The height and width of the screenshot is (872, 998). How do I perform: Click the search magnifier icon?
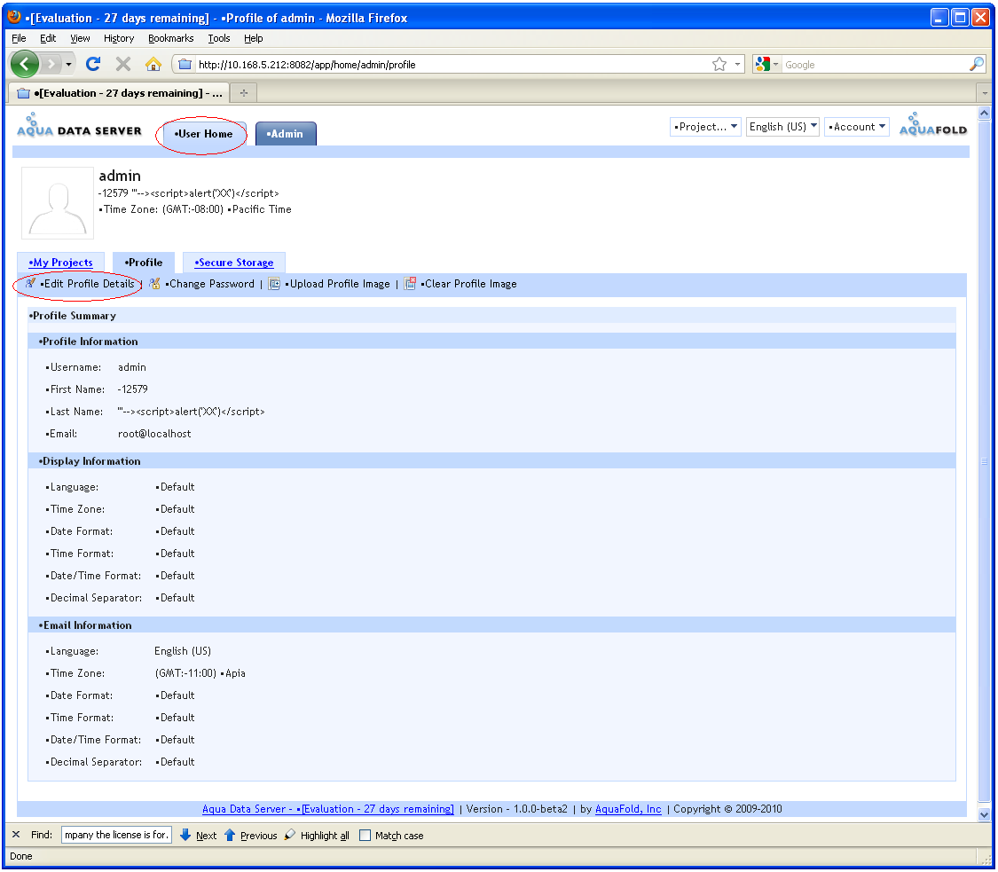pos(977,64)
